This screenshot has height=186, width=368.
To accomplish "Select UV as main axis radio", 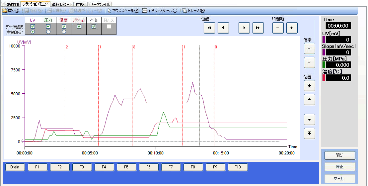I will click(x=33, y=32).
